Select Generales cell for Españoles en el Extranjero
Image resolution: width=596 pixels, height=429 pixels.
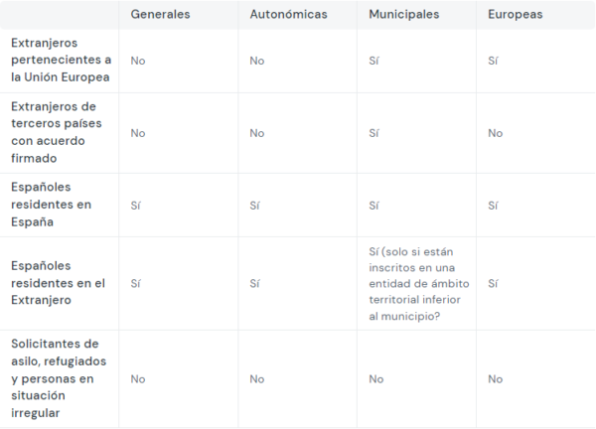tap(135, 283)
